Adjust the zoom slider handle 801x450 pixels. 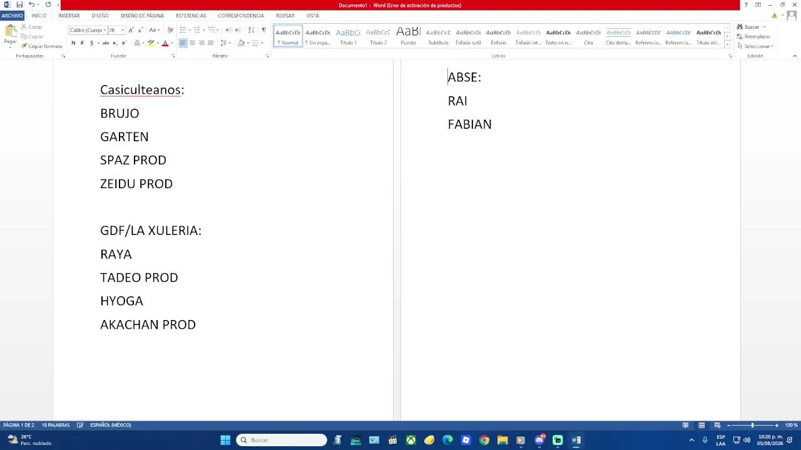pos(752,425)
